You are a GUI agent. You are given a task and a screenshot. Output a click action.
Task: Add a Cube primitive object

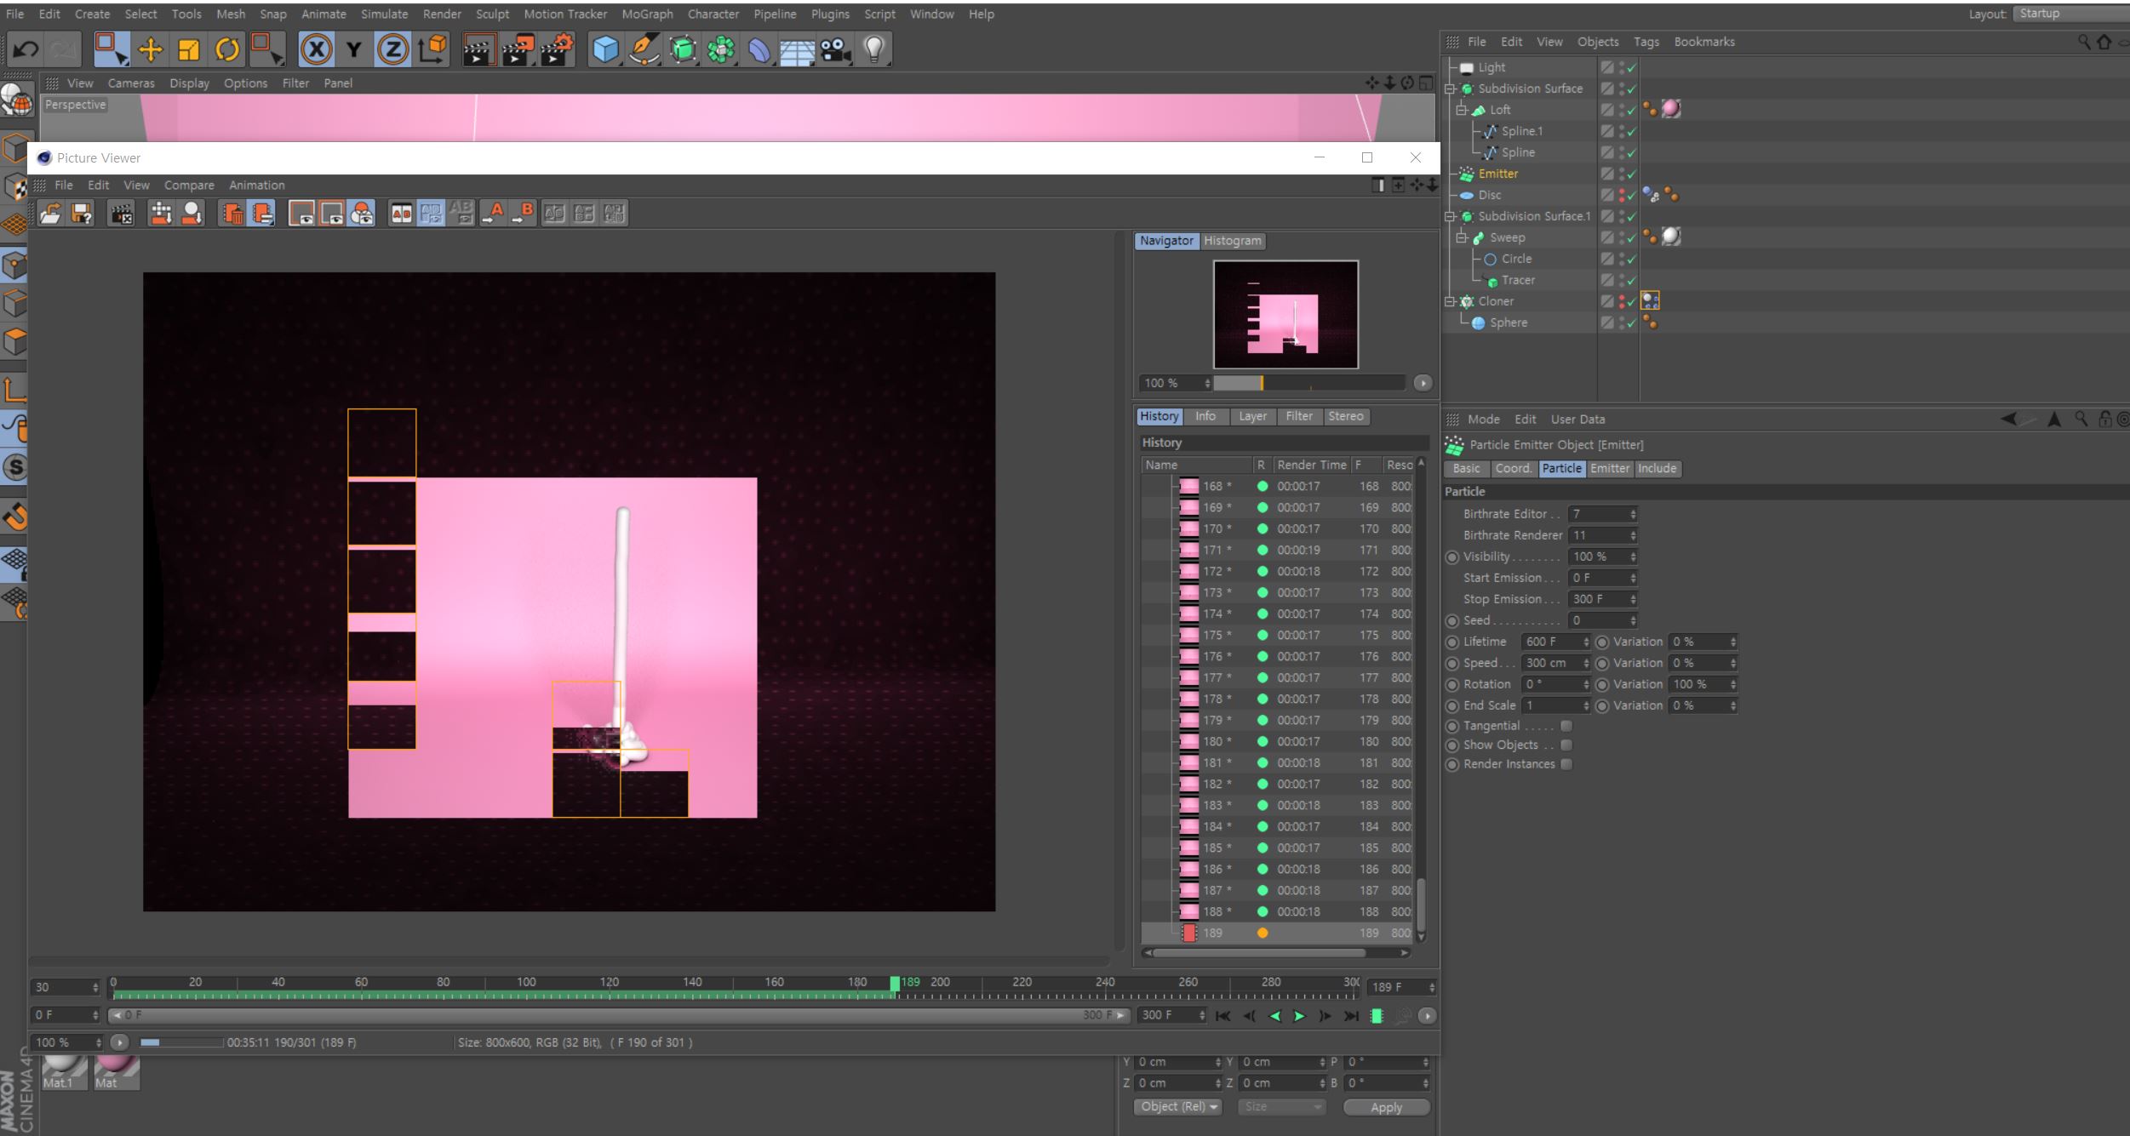[x=605, y=49]
